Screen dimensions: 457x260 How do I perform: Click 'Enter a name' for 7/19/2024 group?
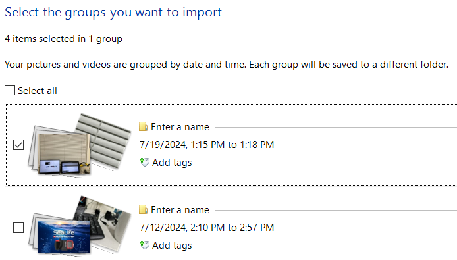tap(180, 127)
